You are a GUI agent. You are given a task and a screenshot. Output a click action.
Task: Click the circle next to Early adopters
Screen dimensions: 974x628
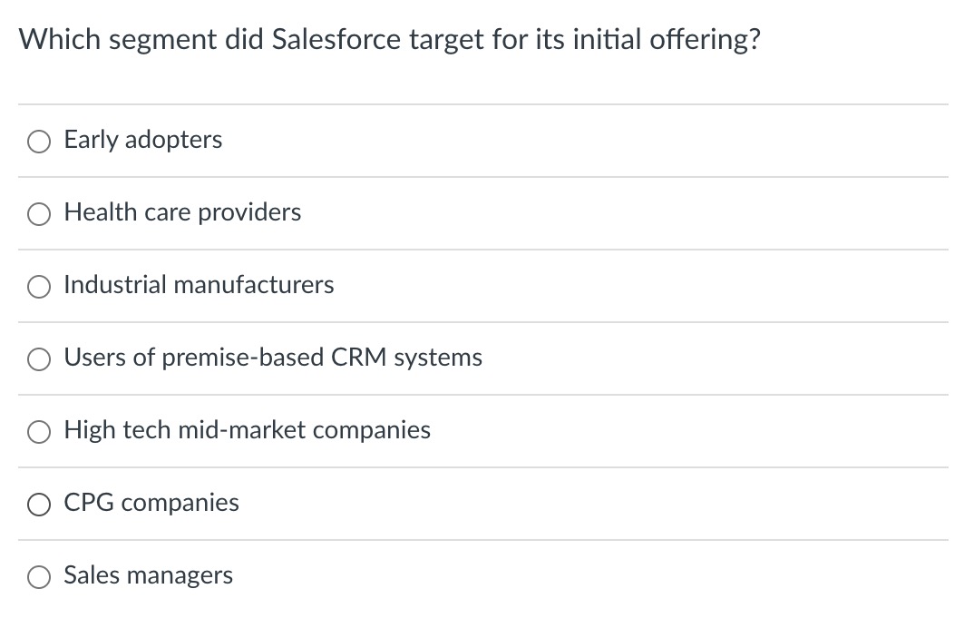[x=38, y=141]
